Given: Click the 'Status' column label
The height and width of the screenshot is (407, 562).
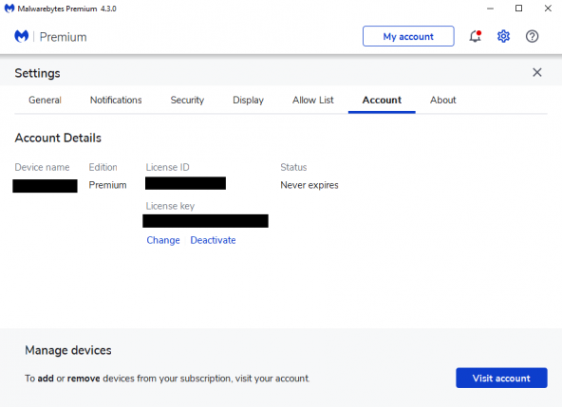Looking at the screenshot, I should point(293,167).
